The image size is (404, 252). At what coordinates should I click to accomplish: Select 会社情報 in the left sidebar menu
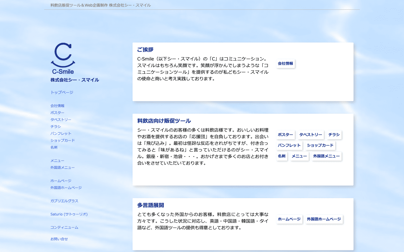tap(57, 106)
